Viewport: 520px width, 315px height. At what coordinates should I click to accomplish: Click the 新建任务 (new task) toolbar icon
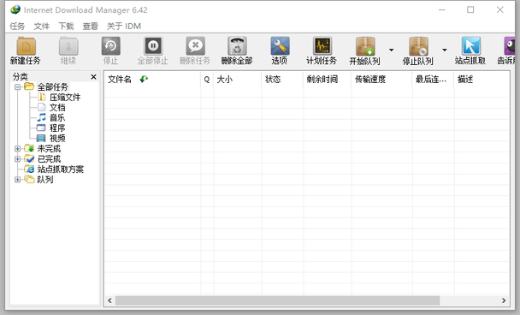(x=26, y=46)
